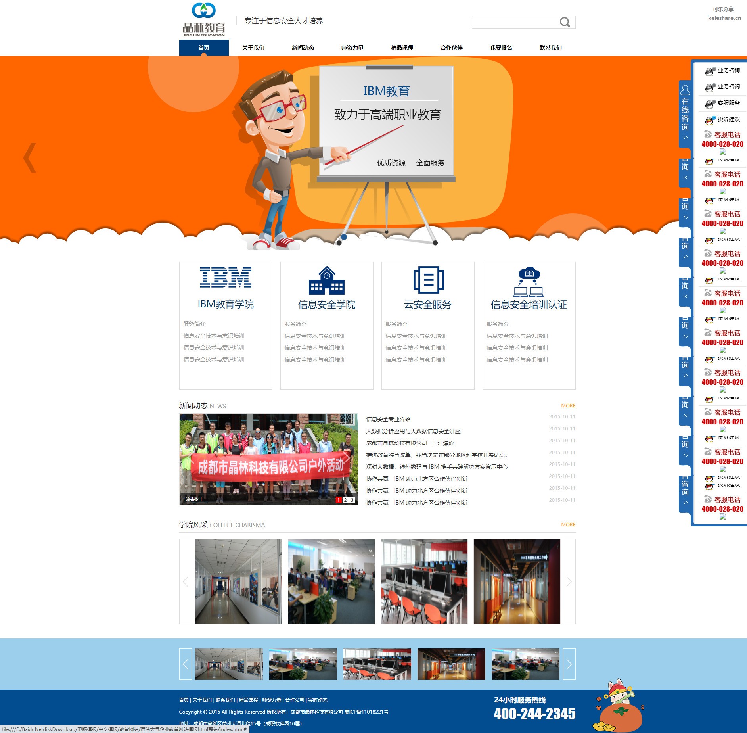747x733 pixels.
Task: Open news about 推进教育综合改革
Action: coord(437,455)
